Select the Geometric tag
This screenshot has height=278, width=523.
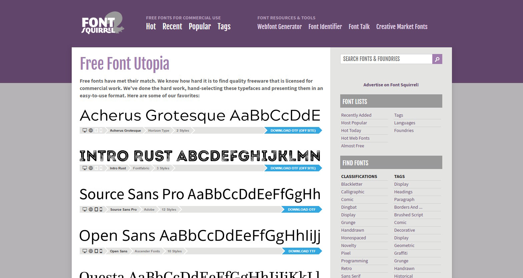(404, 245)
